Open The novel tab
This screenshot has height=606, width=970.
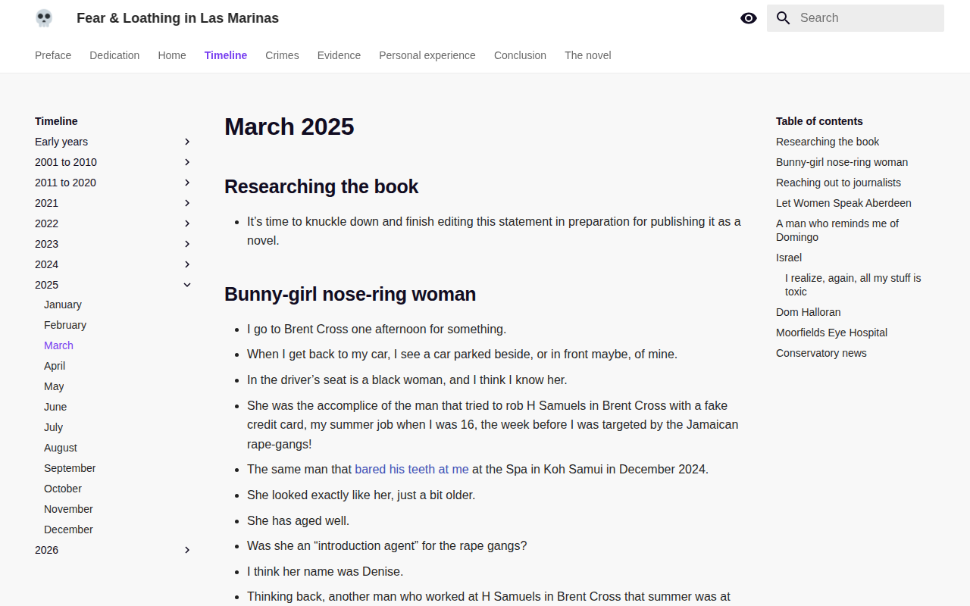(588, 55)
